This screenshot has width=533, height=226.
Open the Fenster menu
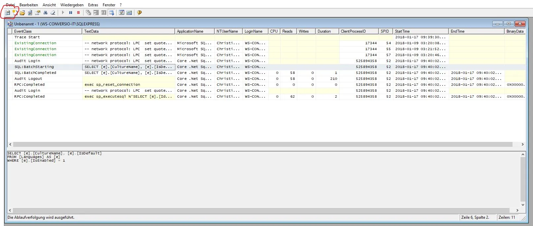click(x=109, y=5)
